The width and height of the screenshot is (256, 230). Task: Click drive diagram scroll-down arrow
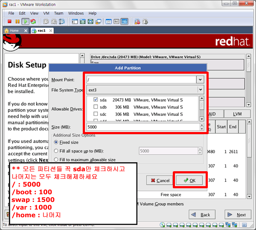point(248,105)
